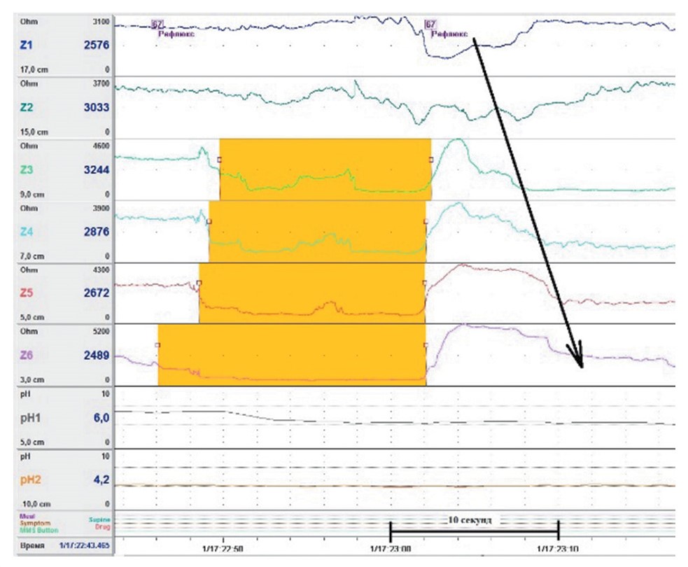Click the Z3 start selection handle
The image size is (688, 567).
click(x=220, y=160)
